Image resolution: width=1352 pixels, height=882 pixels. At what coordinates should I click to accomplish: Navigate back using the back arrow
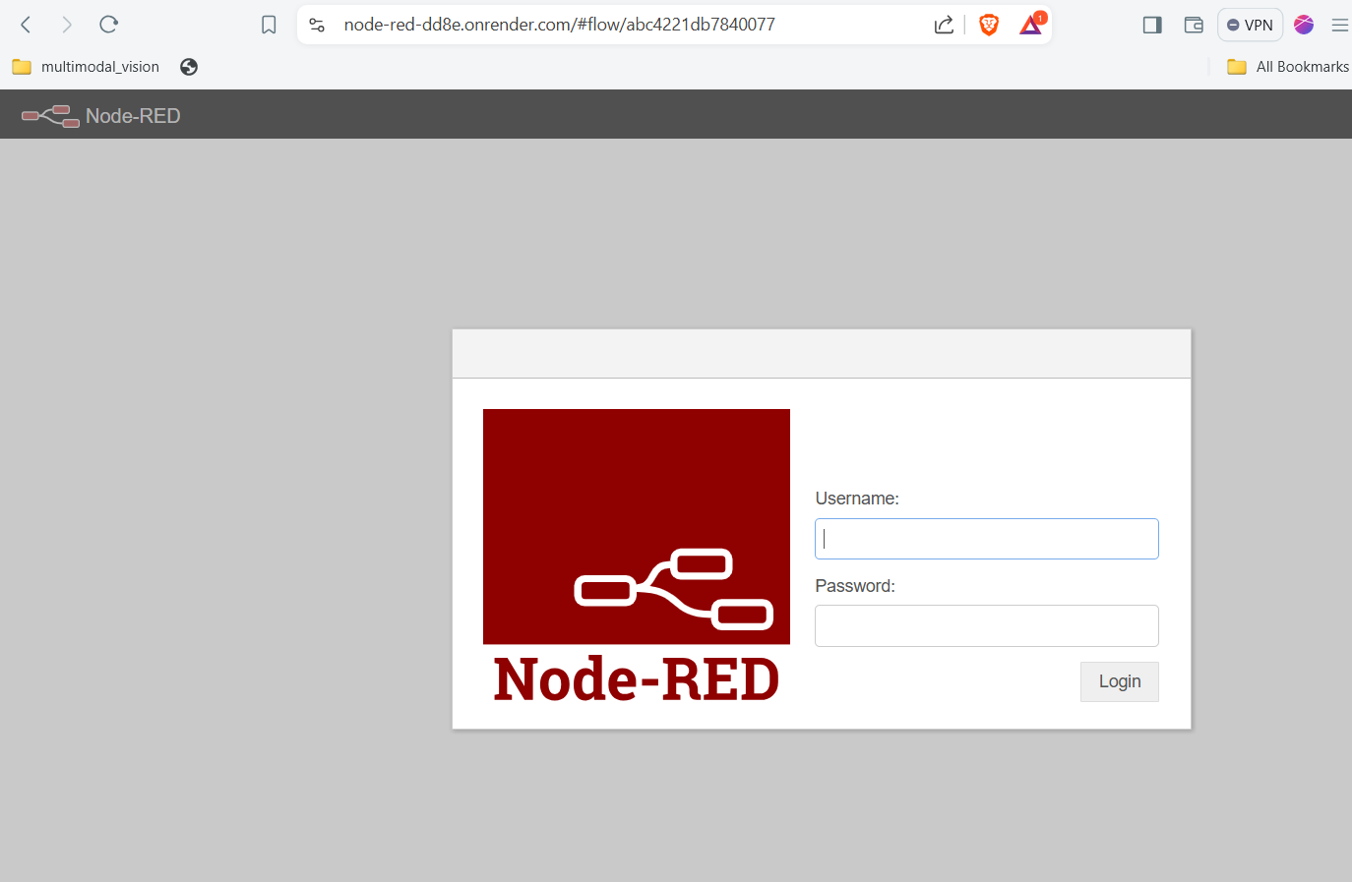coord(25,25)
